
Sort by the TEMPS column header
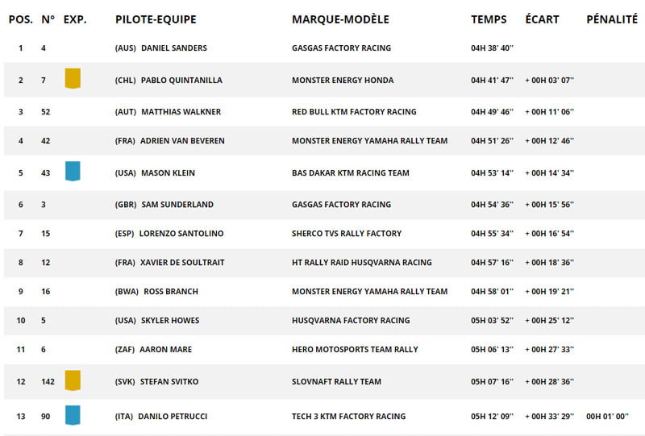click(x=489, y=19)
